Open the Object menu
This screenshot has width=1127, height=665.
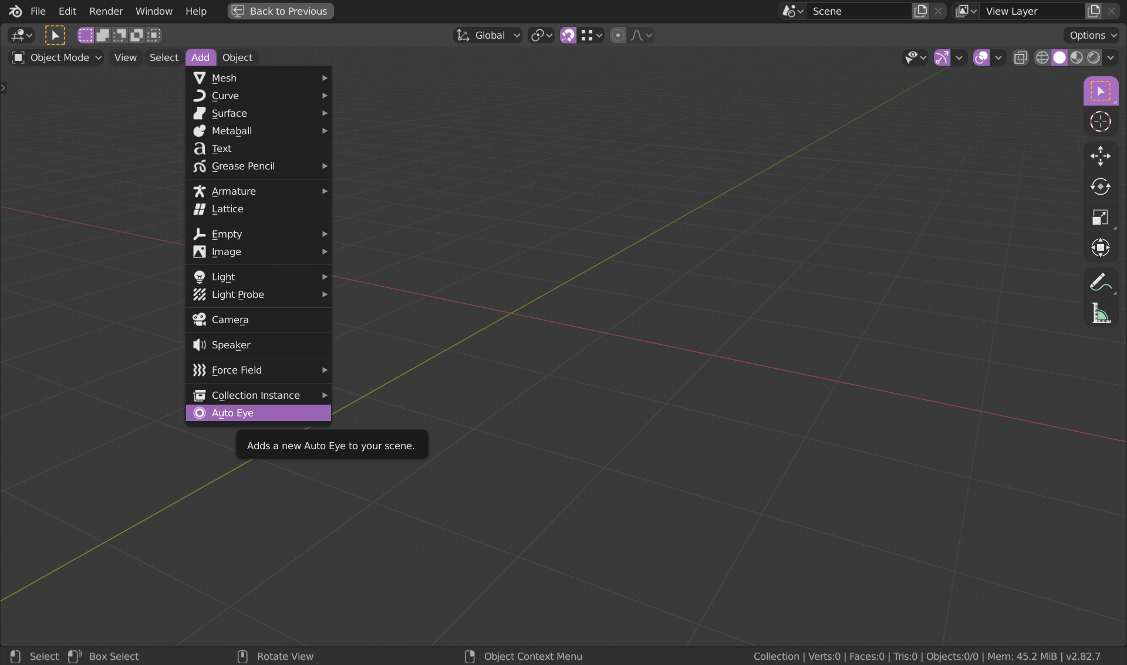237,57
